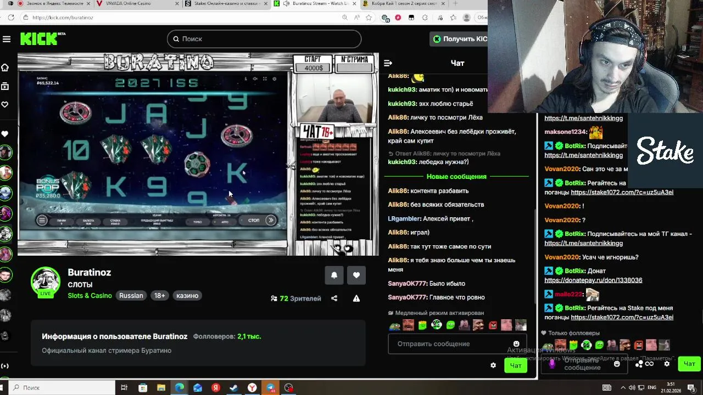Open the multi-stream icon at sidebar bottom

[5, 366]
